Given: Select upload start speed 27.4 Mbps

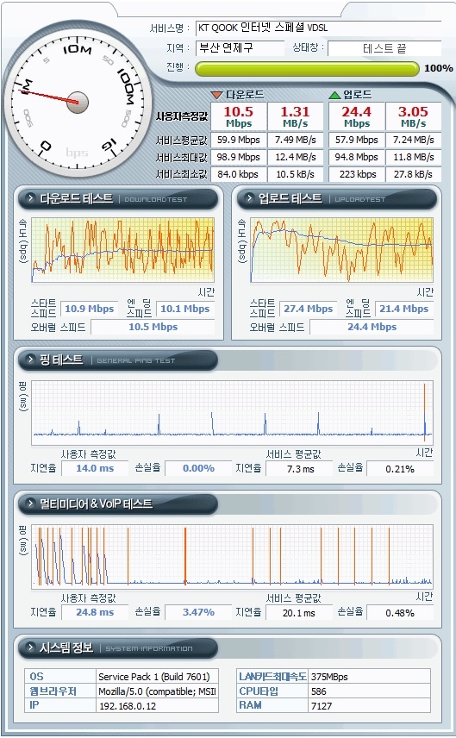Looking at the screenshot, I should point(309,309).
